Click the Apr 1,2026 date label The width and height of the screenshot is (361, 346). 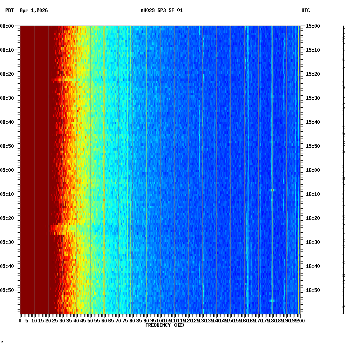33,11
